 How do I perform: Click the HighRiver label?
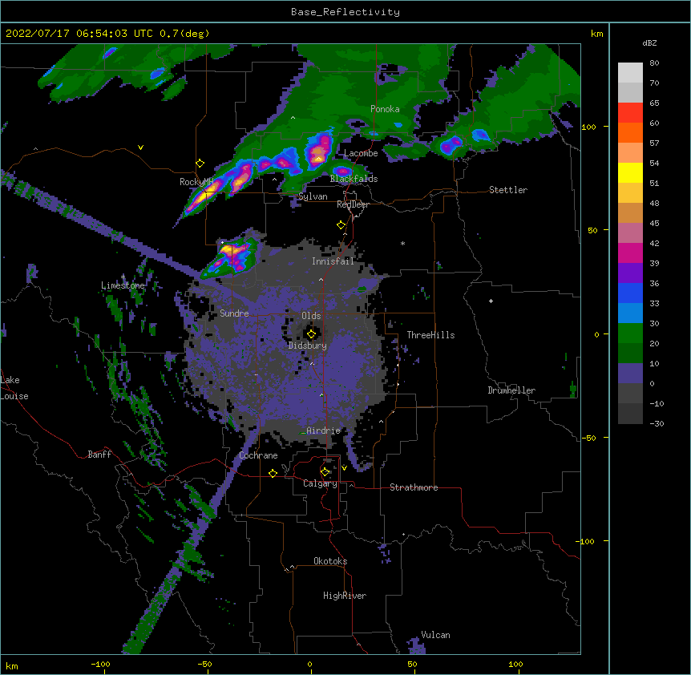(x=345, y=596)
